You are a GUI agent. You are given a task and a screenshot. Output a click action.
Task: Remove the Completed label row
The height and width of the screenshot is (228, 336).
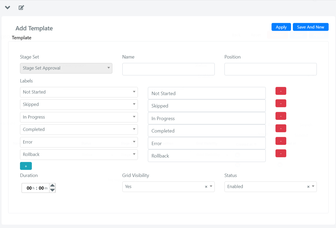281,128
